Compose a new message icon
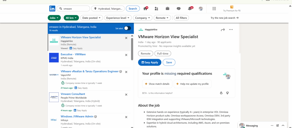Viewport: 292px width, 128px height. click(278, 125)
